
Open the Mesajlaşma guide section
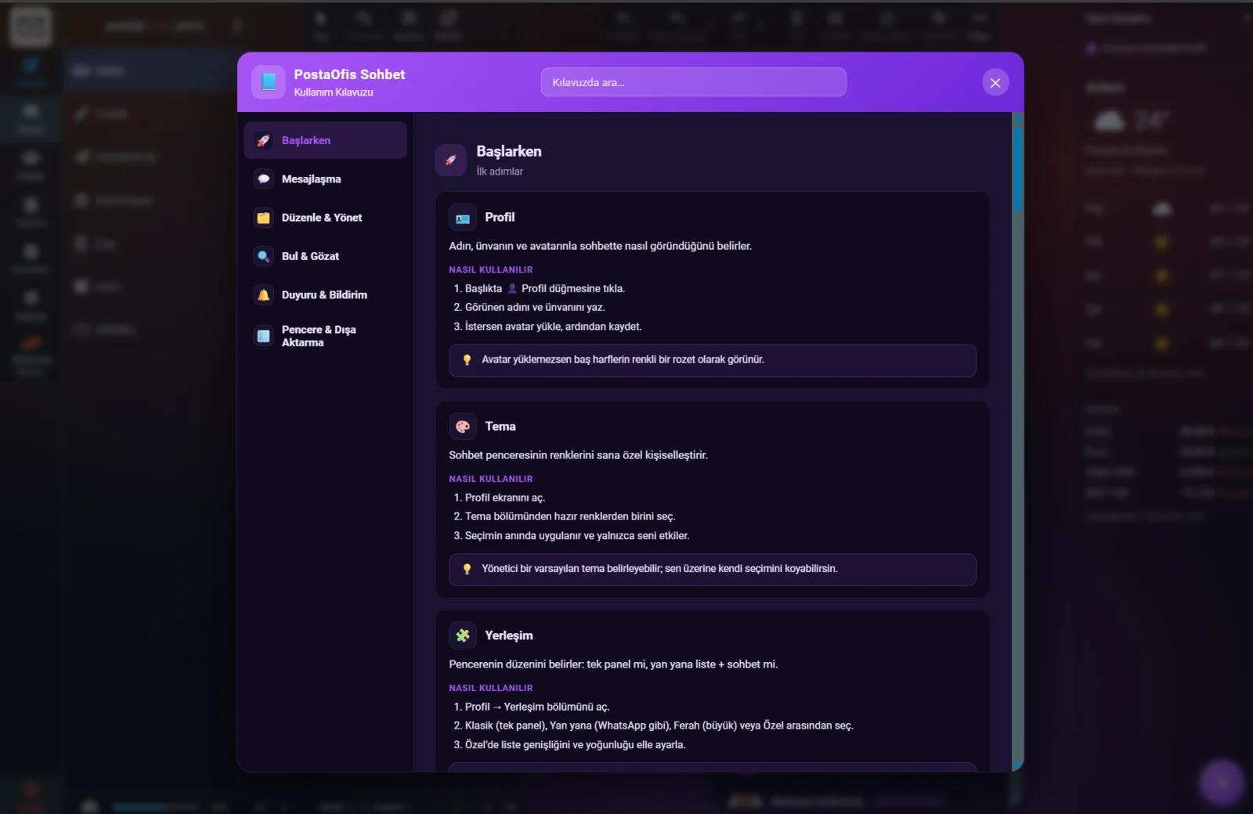click(x=325, y=179)
